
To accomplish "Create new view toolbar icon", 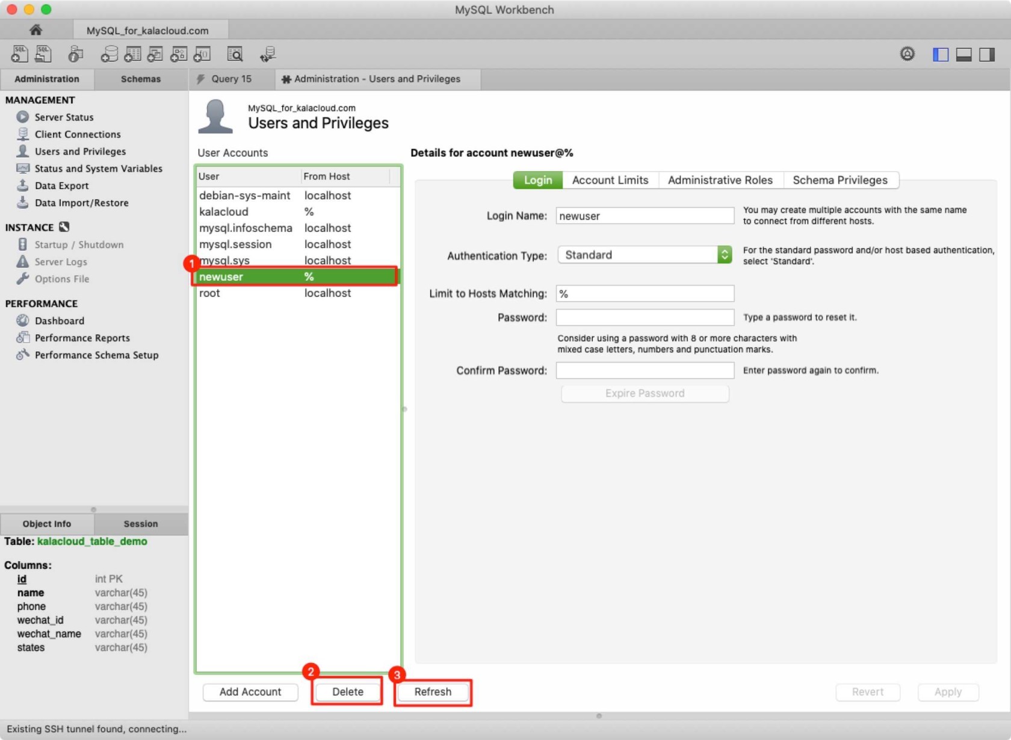I will tap(155, 54).
